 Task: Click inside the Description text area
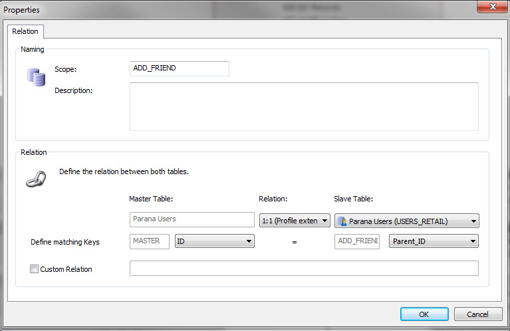point(304,106)
